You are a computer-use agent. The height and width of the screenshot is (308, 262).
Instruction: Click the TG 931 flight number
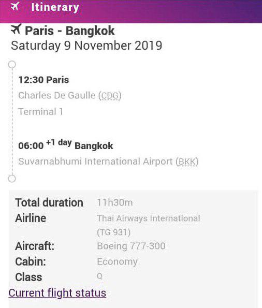point(114,232)
